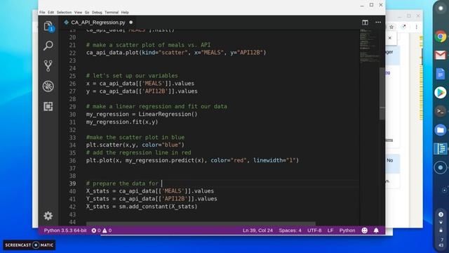
Task: Select the CA_API_Regression.py editor tab
Action: pos(98,22)
